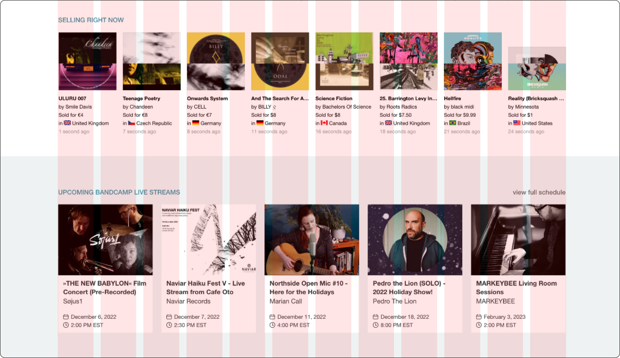Click the calendar icon beside February 3, 2023
The width and height of the screenshot is (620, 358).
pos(479,317)
